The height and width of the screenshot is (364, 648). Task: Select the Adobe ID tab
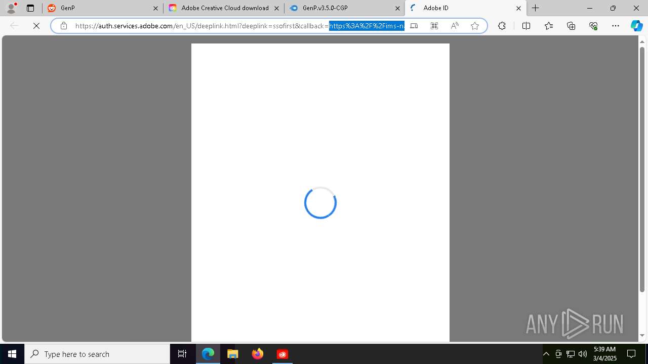[x=466, y=8]
